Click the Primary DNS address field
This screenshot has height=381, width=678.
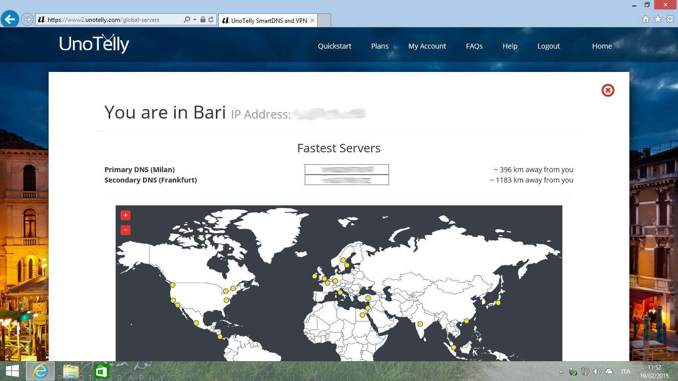click(x=347, y=170)
